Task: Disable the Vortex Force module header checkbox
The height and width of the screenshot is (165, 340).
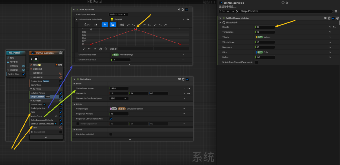Action: point(187,79)
